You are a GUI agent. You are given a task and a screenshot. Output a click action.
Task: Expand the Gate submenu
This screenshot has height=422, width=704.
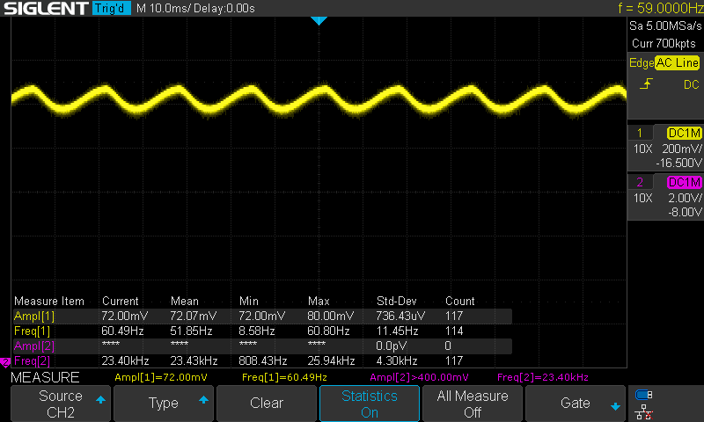tap(576, 404)
